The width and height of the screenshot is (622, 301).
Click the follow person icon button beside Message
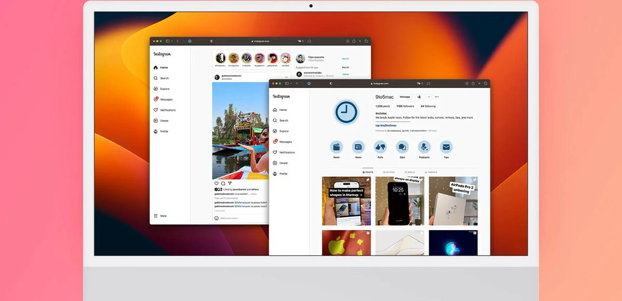coord(419,97)
